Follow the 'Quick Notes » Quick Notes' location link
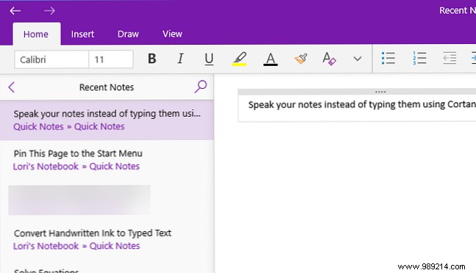The width and height of the screenshot is (476, 273). coord(69,126)
